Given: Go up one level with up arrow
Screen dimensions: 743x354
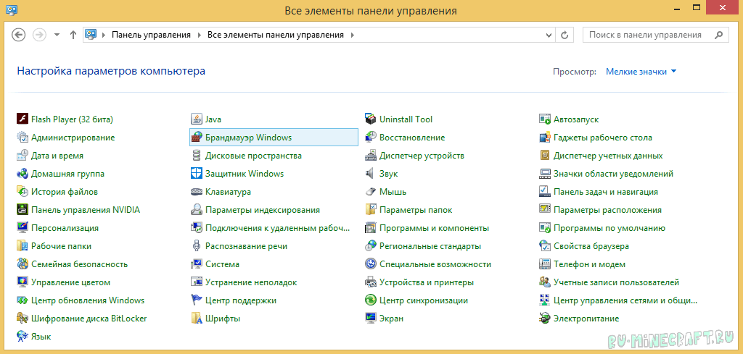Looking at the screenshot, I should coord(73,35).
